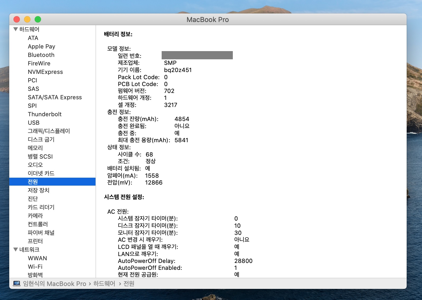Viewport: 422px width, 300px height.
Task: Select 프린터 in the sidebar
Action: (x=35, y=241)
